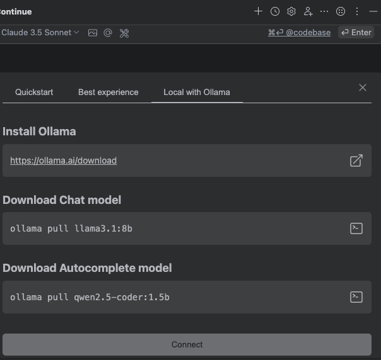This screenshot has width=381, height=360.
Task: Switch to the Best experience tab
Action: tap(108, 92)
